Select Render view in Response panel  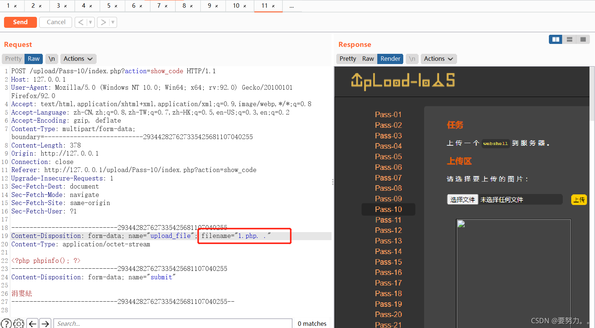(390, 59)
